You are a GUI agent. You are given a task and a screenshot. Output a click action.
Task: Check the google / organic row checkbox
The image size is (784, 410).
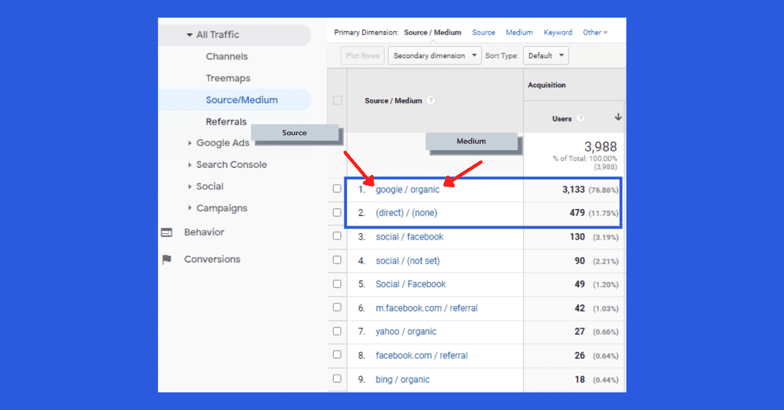[x=337, y=189]
